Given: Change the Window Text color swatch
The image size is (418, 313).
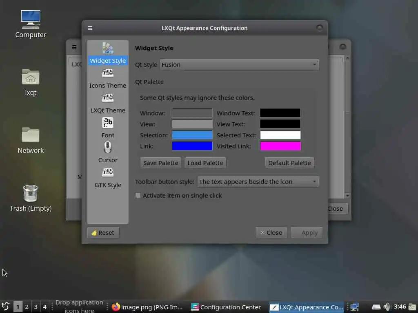Looking at the screenshot, I should (x=280, y=113).
